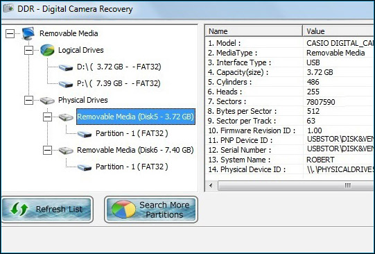Click the Name column header
The height and width of the screenshot is (254, 375).
pyautogui.click(x=254, y=31)
